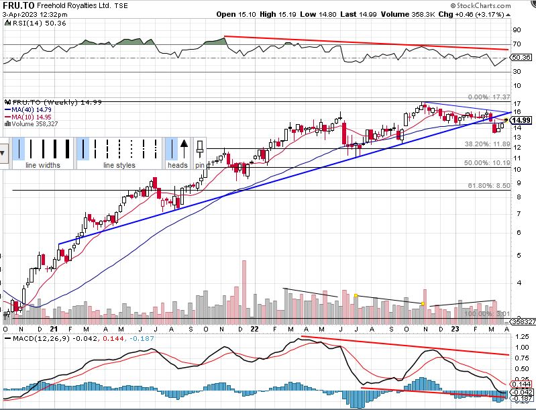
Task: Click the 'Open 15.10' header value
Action: 236,14
